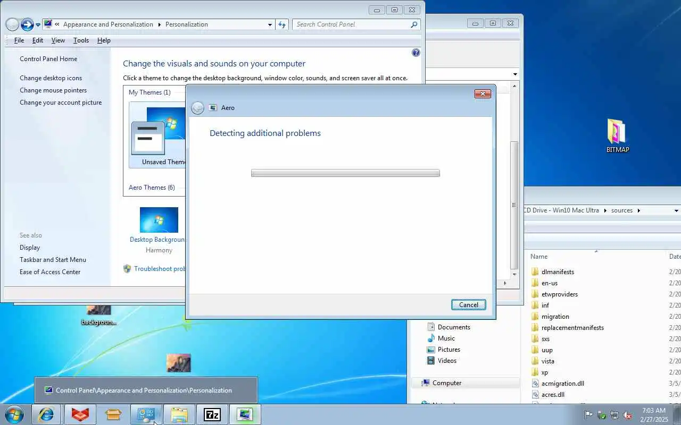Open the File menu

(19, 40)
